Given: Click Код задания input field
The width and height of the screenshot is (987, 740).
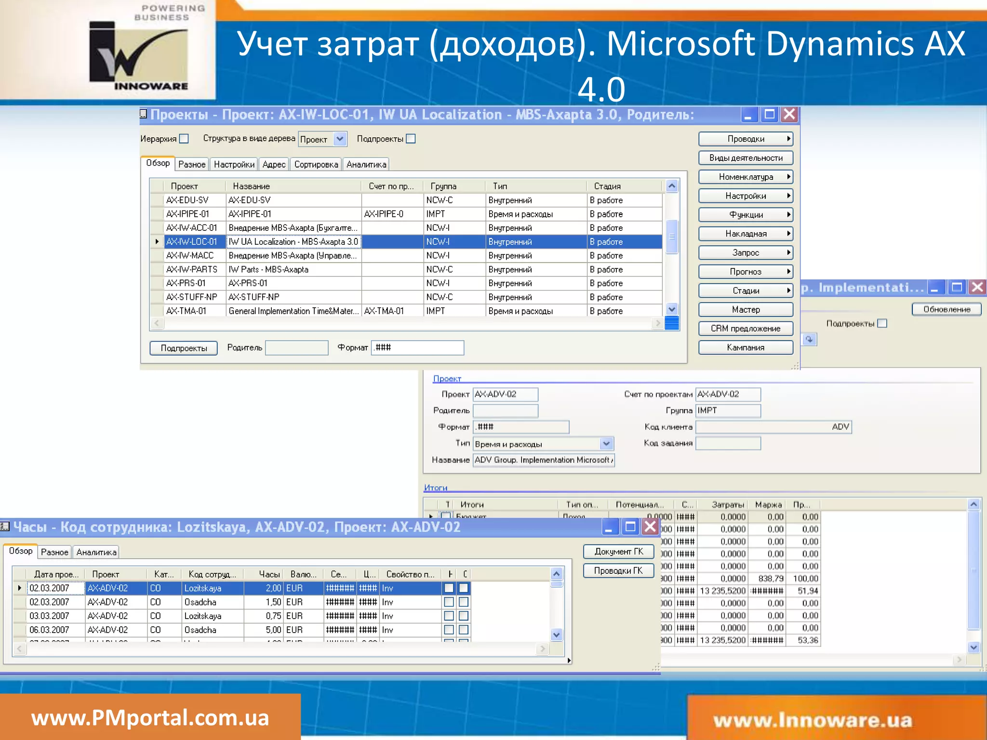Looking at the screenshot, I should pyautogui.click(x=728, y=443).
